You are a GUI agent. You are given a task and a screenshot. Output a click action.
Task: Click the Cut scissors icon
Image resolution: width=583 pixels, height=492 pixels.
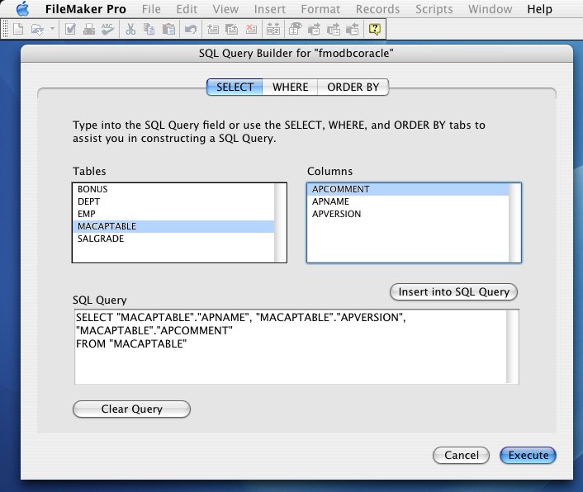click(x=131, y=29)
